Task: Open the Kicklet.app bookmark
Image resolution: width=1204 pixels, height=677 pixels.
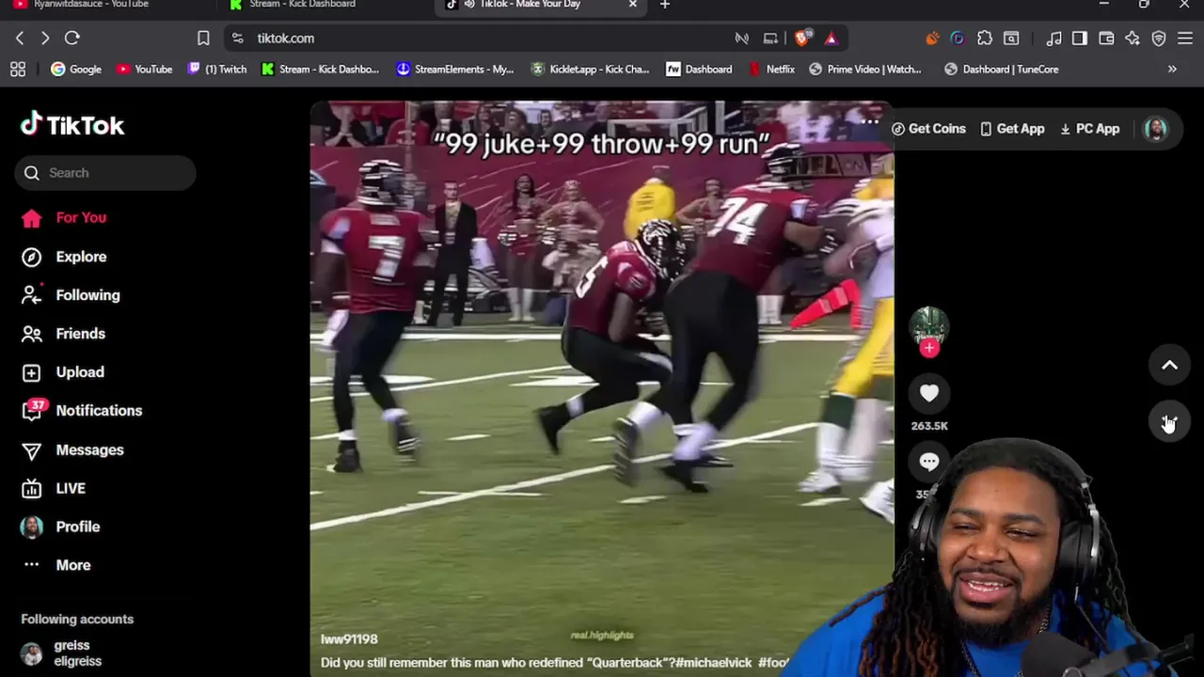Action: coord(590,70)
